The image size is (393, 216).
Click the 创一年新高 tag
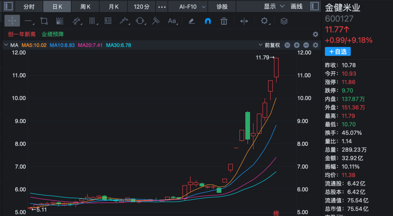pyautogui.click(x=22, y=34)
